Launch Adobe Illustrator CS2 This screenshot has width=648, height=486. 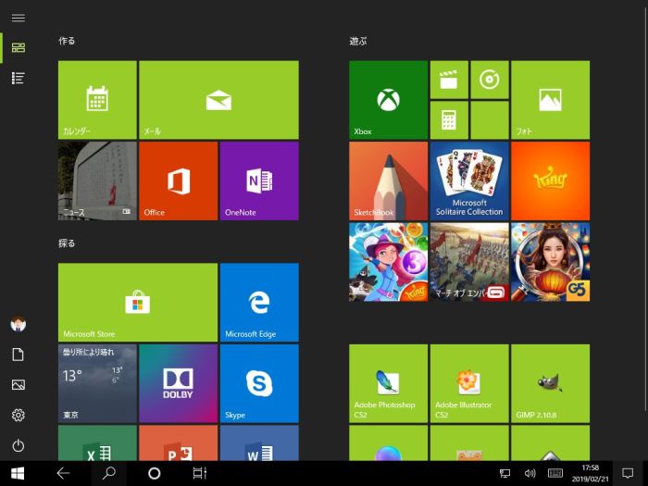(x=469, y=383)
